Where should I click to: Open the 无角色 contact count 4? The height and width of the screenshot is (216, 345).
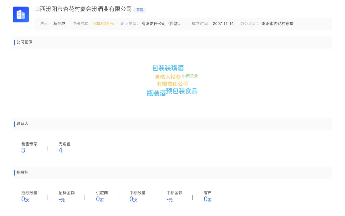pos(60,150)
